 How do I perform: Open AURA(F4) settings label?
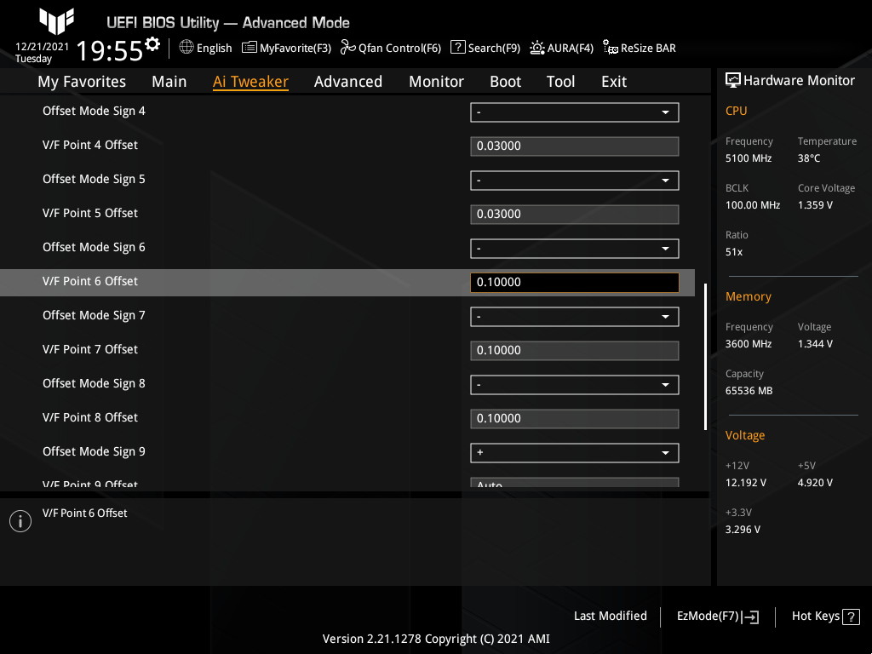(x=571, y=49)
